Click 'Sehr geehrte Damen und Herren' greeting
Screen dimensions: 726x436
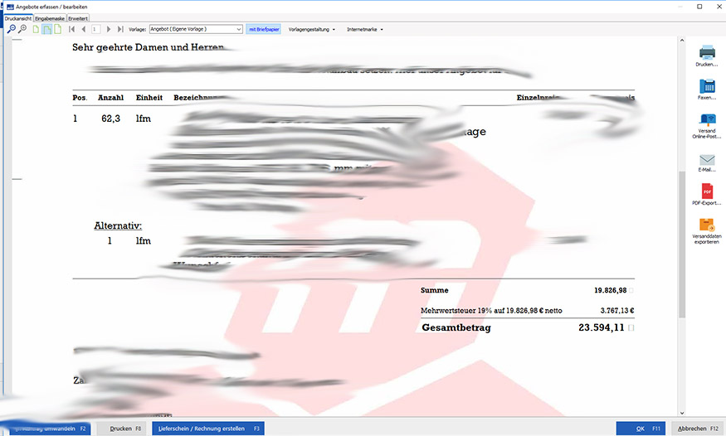click(x=149, y=47)
